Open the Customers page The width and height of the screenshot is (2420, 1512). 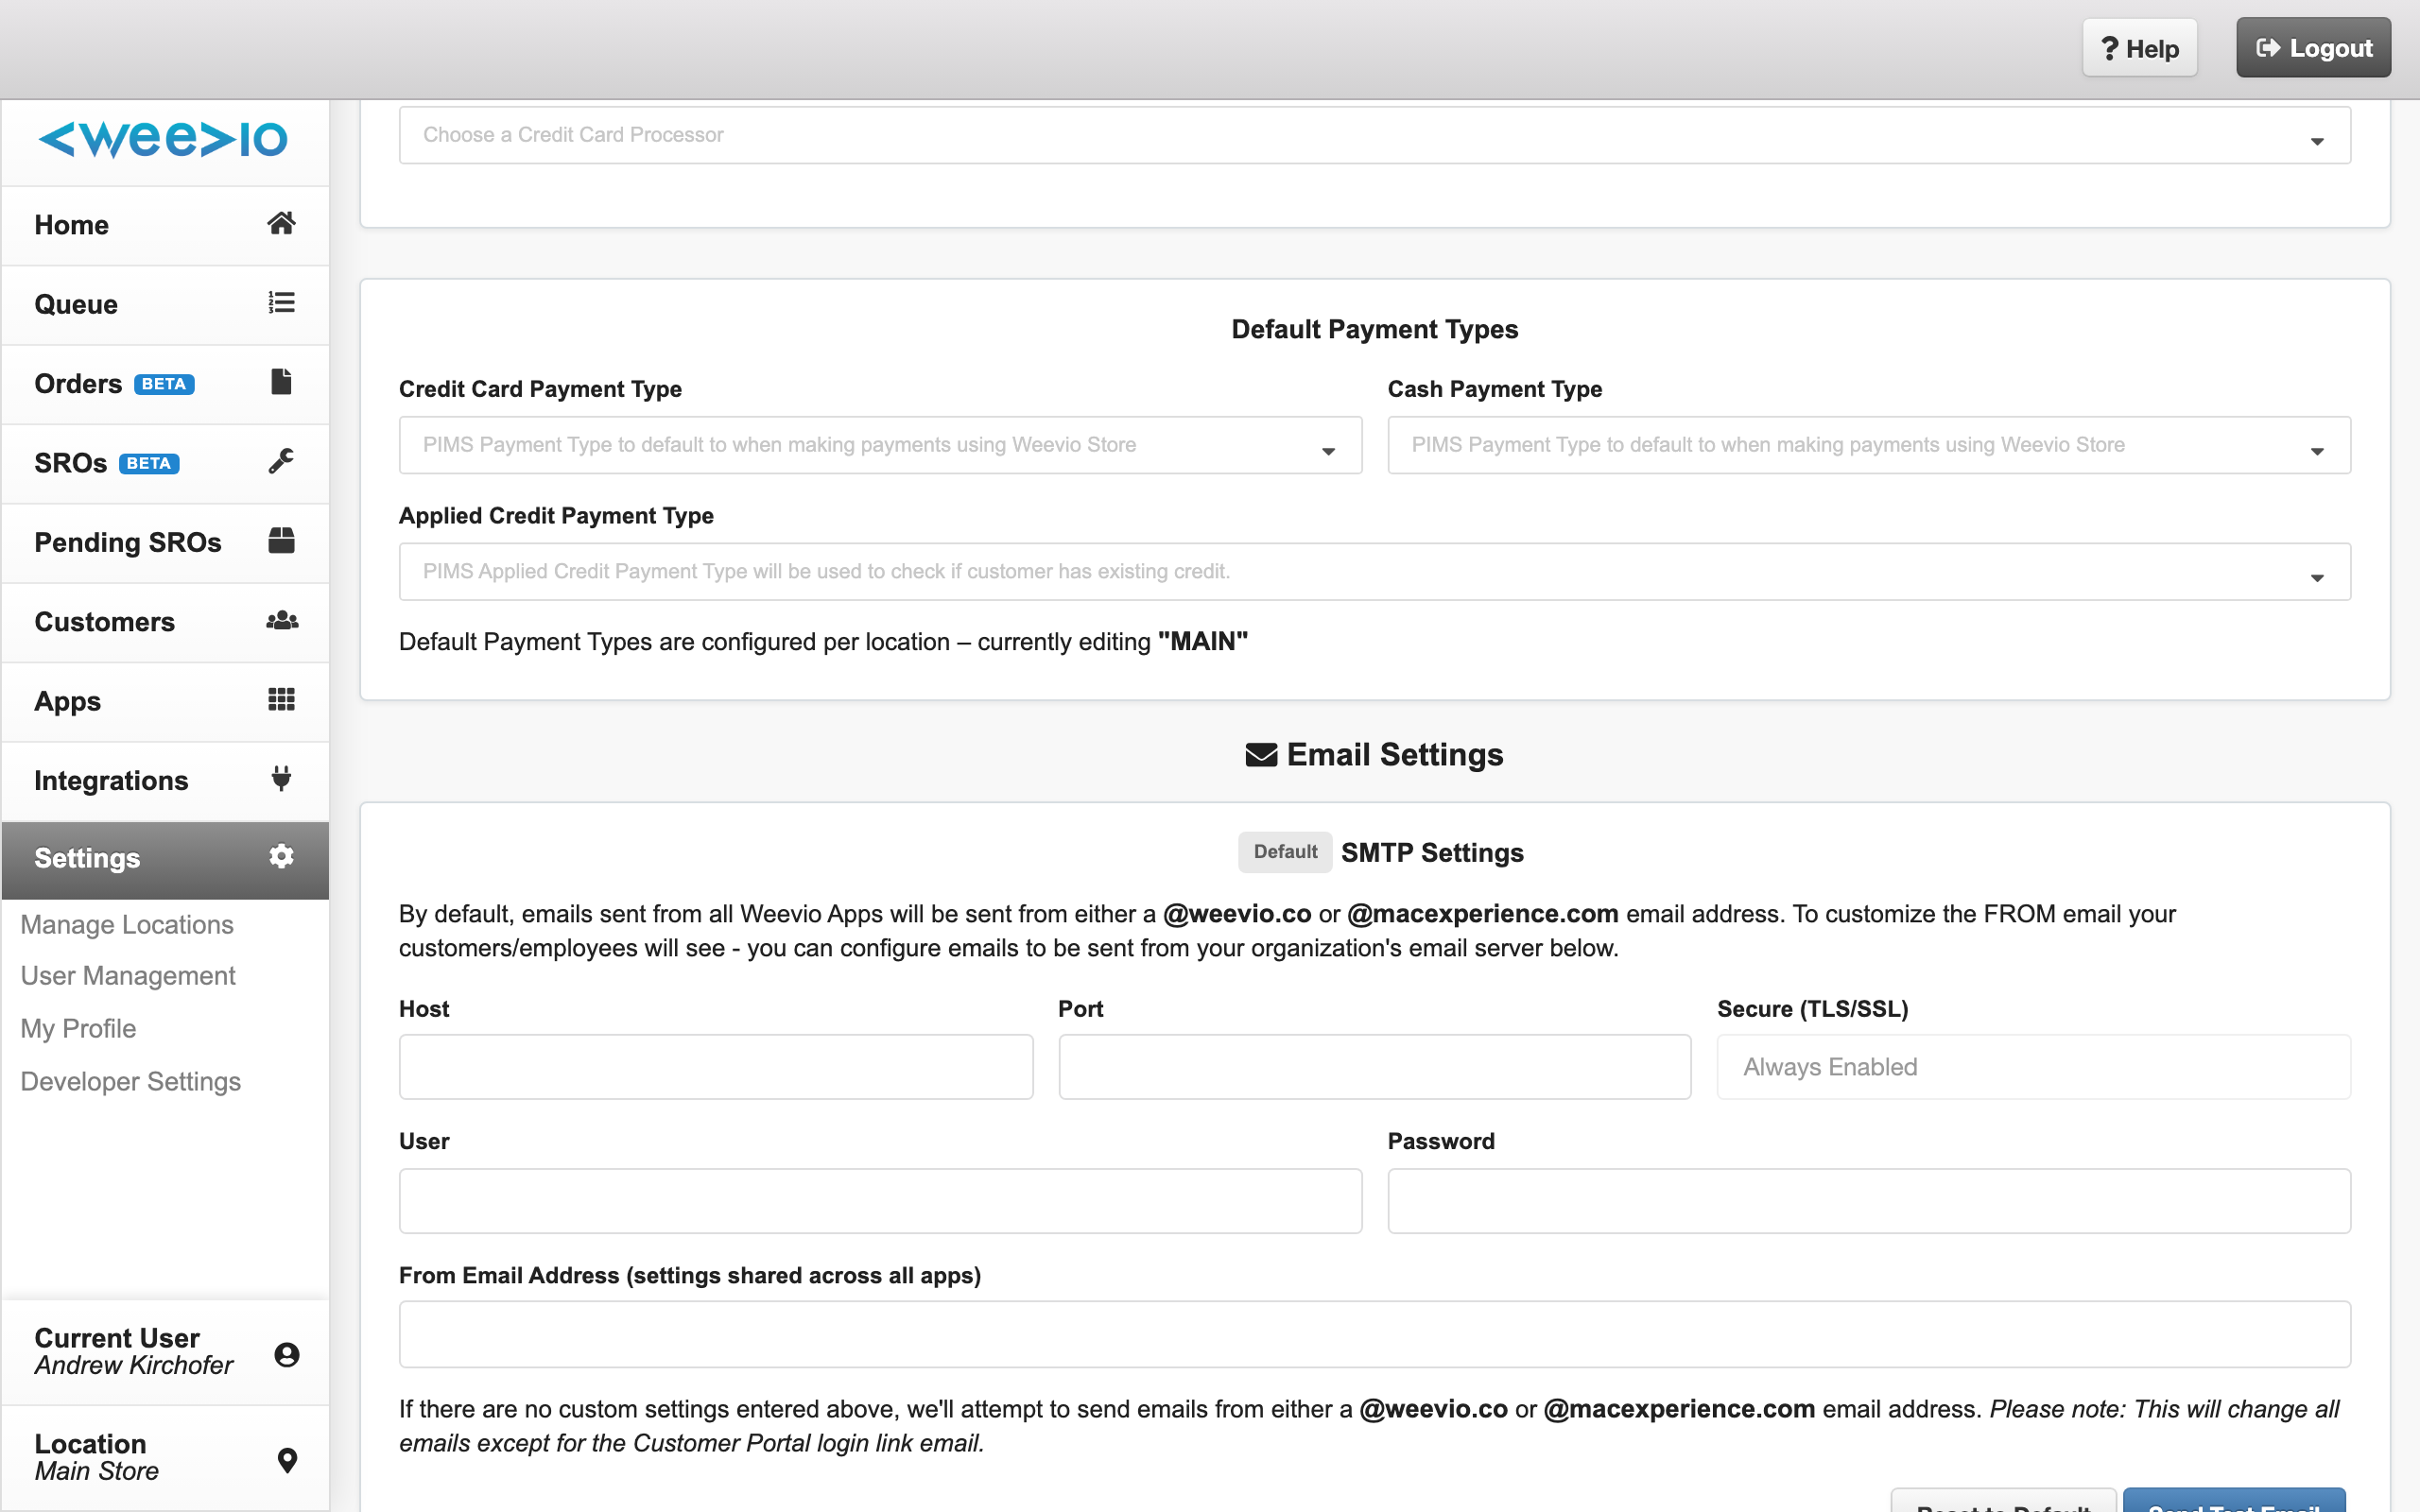(x=165, y=622)
